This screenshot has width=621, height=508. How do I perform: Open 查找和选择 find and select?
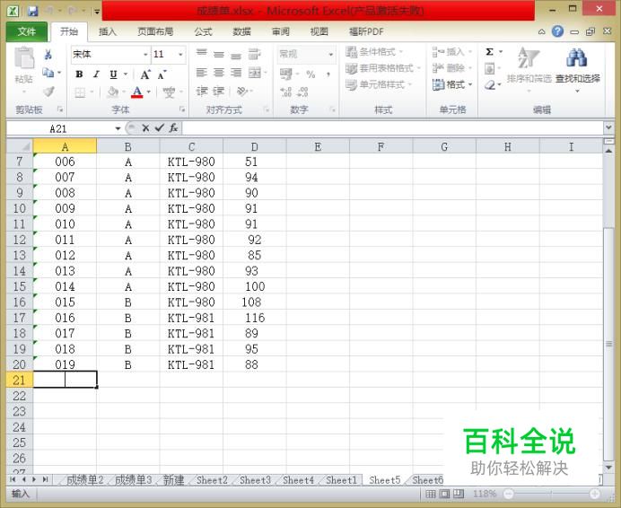[577, 68]
